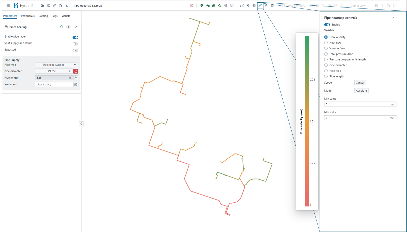Open the apps grid menu
This screenshot has width=407, height=232.
pyautogui.click(x=8, y=5)
